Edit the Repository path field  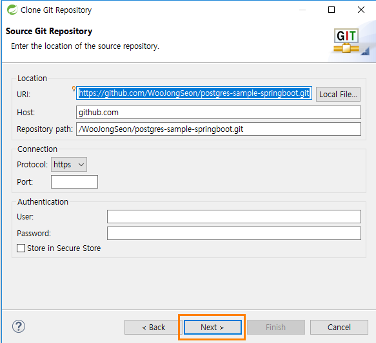[x=219, y=129]
